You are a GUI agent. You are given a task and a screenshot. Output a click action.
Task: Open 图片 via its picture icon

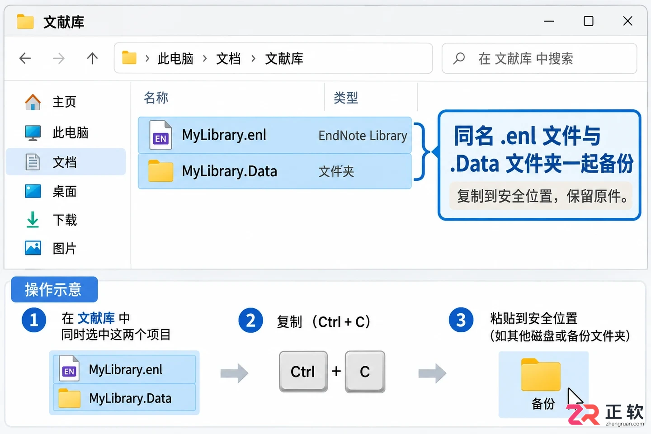pyautogui.click(x=33, y=248)
